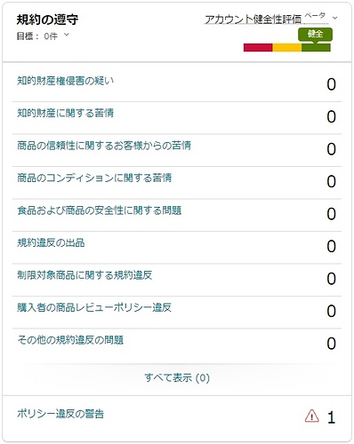Screen dimensions: 354x444
Task: Click the red segment of health bar
Action: click(258, 48)
